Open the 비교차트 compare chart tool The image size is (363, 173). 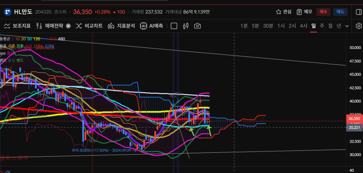pyautogui.click(x=89, y=26)
